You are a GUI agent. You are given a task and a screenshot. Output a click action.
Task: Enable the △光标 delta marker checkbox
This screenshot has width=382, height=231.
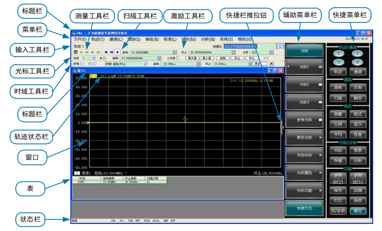coord(178,58)
